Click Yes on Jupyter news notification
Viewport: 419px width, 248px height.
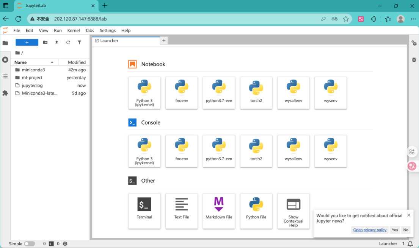[x=395, y=230]
